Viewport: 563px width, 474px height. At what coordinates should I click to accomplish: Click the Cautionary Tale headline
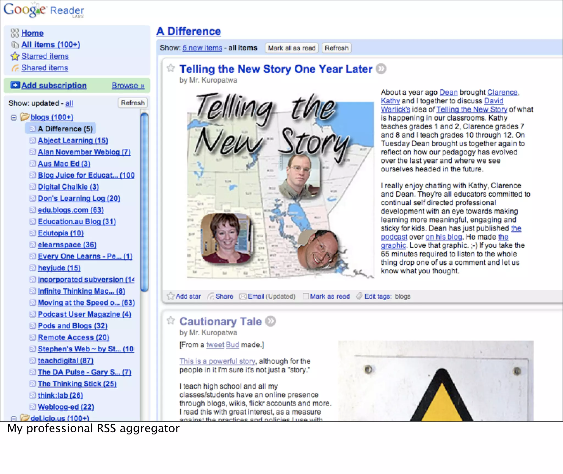tap(220, 321)
